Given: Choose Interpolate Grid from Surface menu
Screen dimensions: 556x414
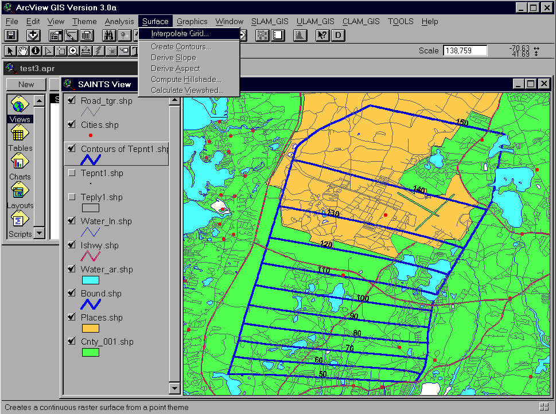Looking at the screenshot, I should pyautogui.click(x=189, y=34).
